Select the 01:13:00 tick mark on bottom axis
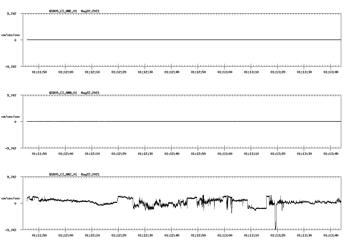The image size is (360, 245). click(224, 230)
